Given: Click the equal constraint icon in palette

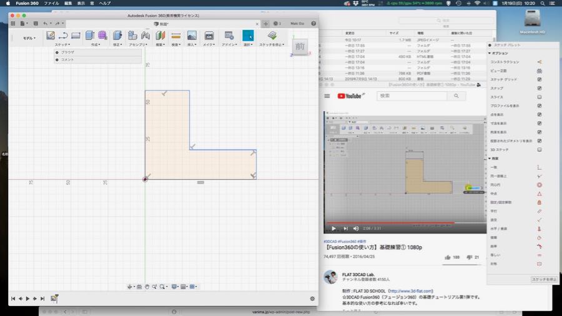Looking at the screenshot, I should pos(539,255).
